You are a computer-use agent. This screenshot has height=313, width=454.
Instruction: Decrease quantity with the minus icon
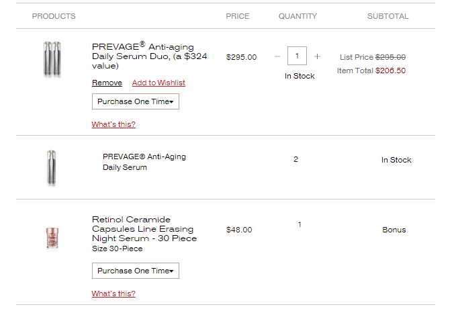tap(277, 56)
